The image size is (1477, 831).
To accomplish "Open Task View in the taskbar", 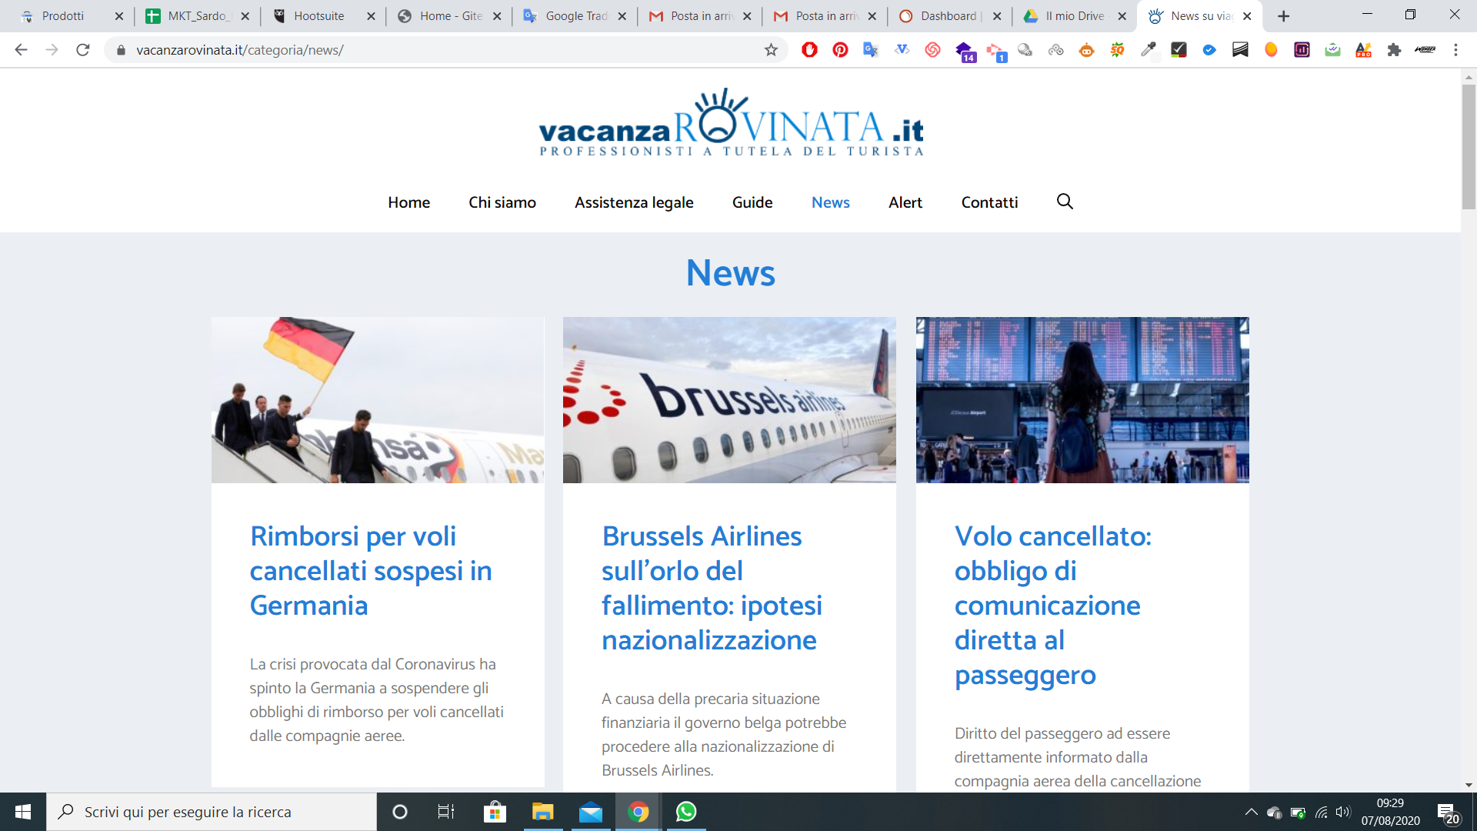I will (x=446, y=812).
